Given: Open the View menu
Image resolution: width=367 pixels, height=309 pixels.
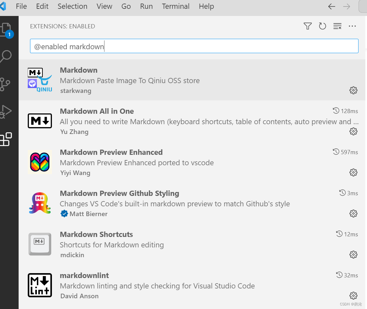Looking at the screenshot, I should pyautogui.click(x=104, y=6).
